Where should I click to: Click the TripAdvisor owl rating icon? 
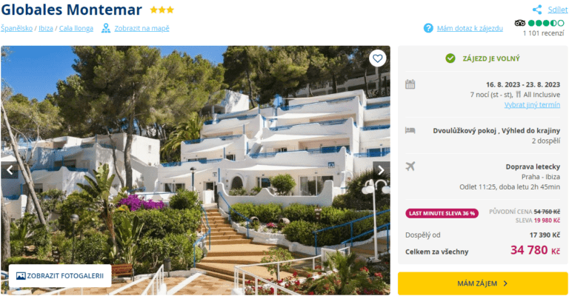coord(519,23)
